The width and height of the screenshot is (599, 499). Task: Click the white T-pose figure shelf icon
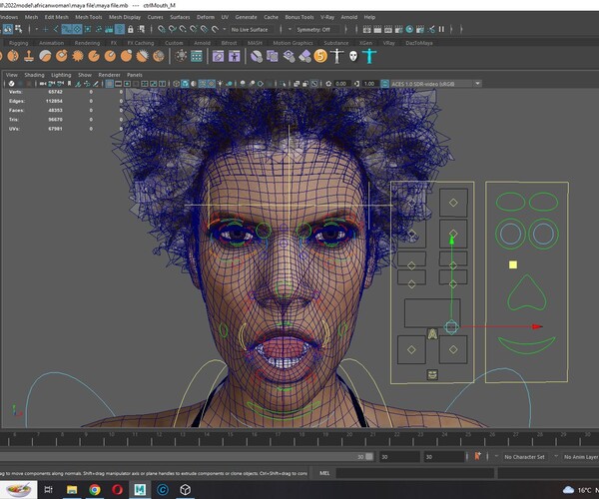click(x=336, y=56)
